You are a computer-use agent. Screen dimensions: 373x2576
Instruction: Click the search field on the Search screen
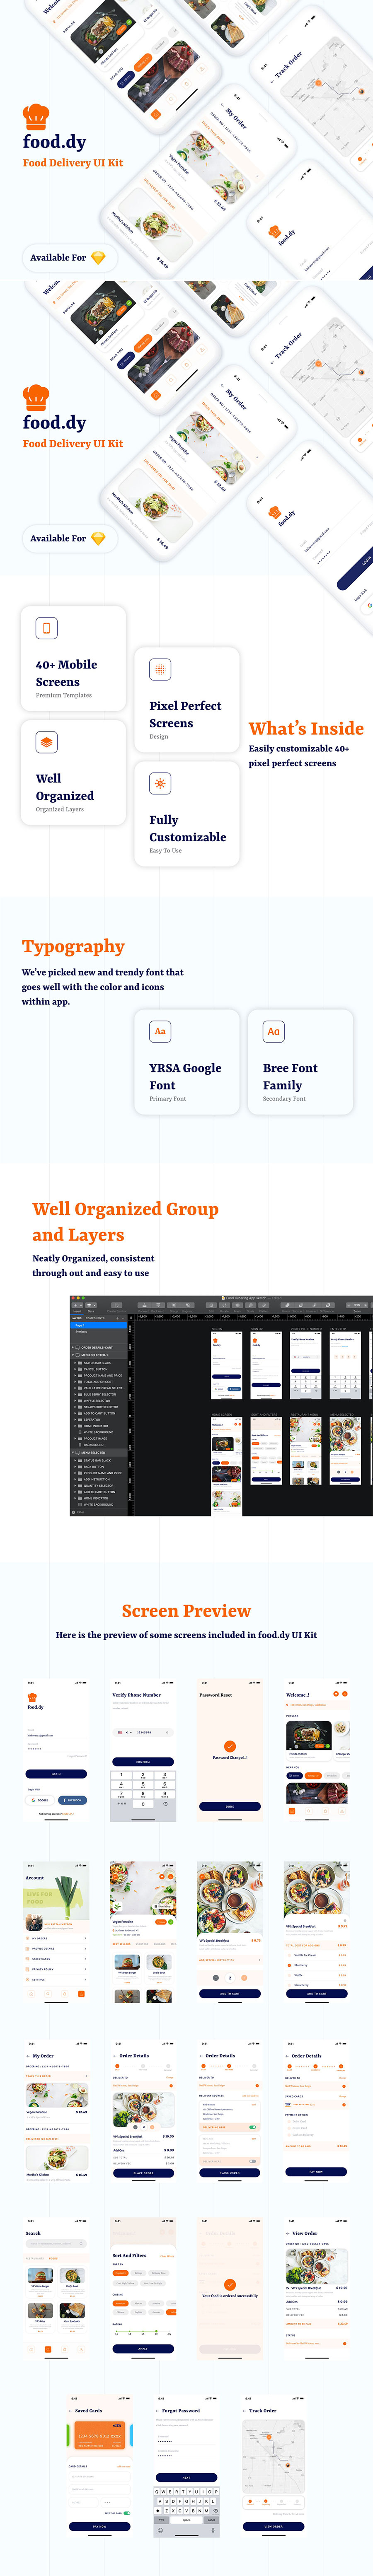click(56, 2243)
